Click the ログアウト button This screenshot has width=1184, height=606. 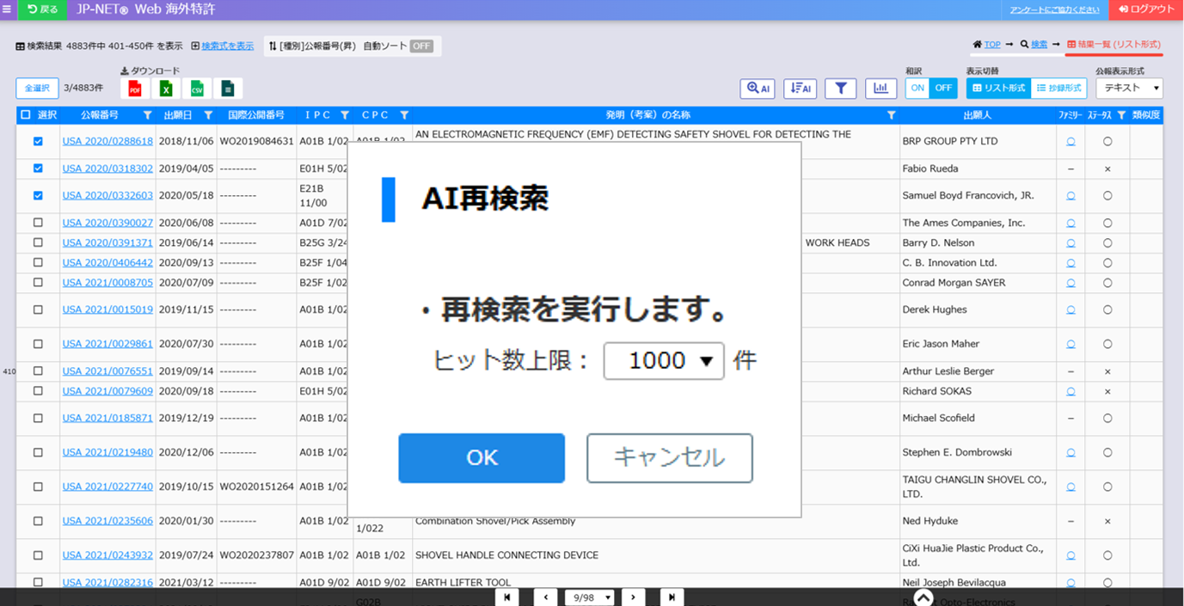tap(1146, 9)
